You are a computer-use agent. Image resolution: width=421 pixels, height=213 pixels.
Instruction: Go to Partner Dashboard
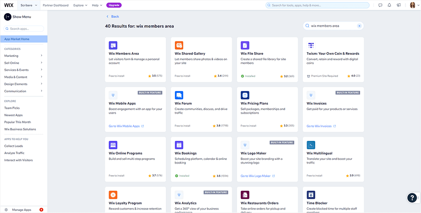(56, 5)
